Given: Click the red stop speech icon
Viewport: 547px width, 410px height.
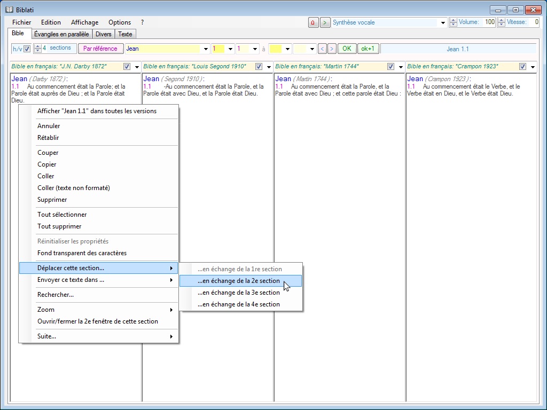Looking at the screenshot, I should tap(314, 22).
